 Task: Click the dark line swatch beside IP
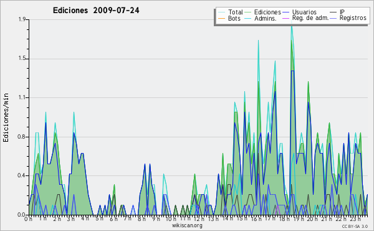click(x=333, y=12)
